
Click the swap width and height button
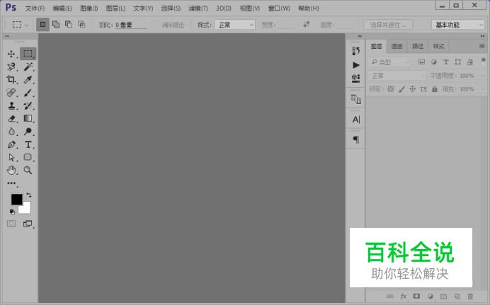point(307,24)
